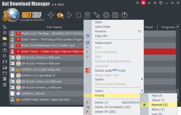This screenshot has height=115, width=181.
Task: Toggle the pin window icon
Action: (x=155, y=3)
